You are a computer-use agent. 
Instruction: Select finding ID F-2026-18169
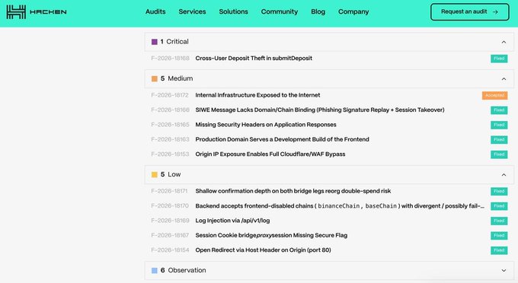tap(170, 221)
